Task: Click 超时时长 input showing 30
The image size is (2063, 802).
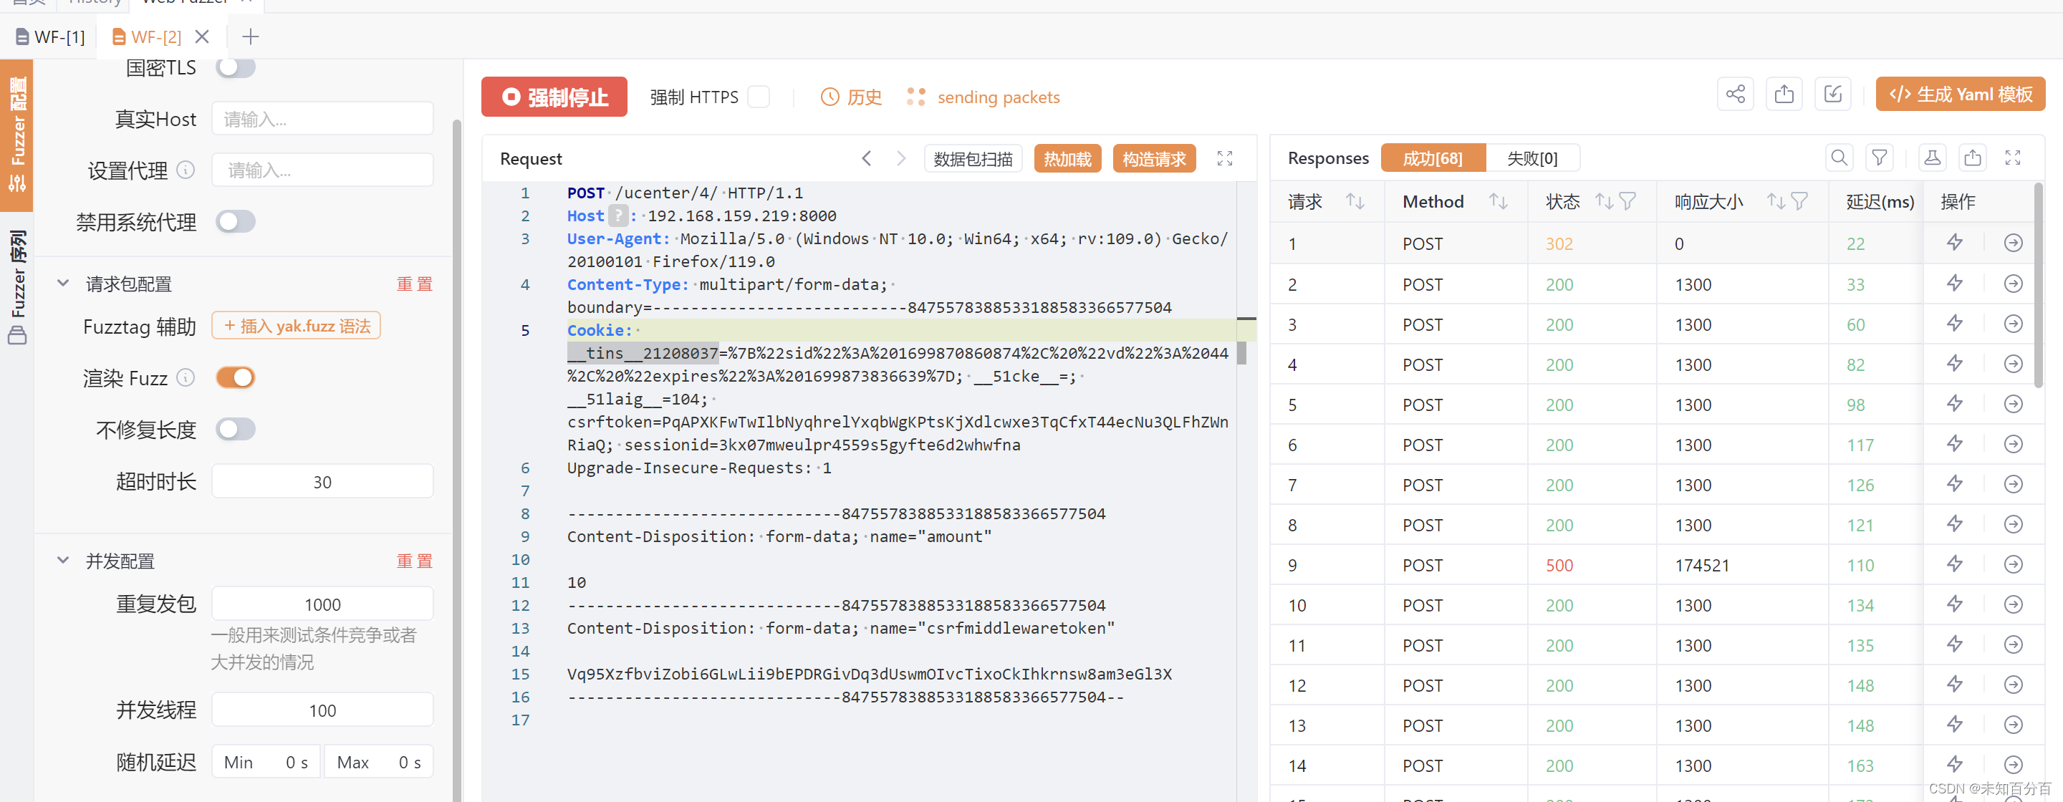Action: 323,481
